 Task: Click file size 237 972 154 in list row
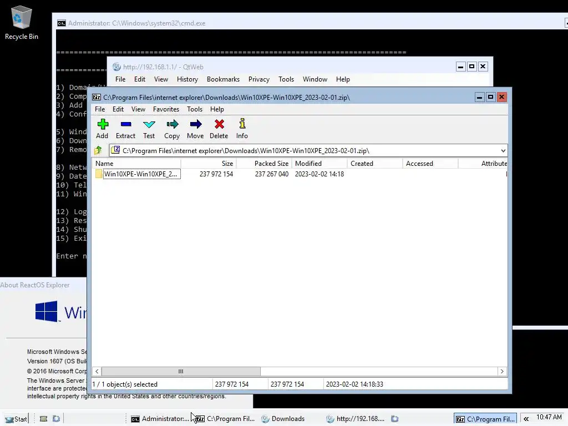pyautogui.click(x=216, y=174)
